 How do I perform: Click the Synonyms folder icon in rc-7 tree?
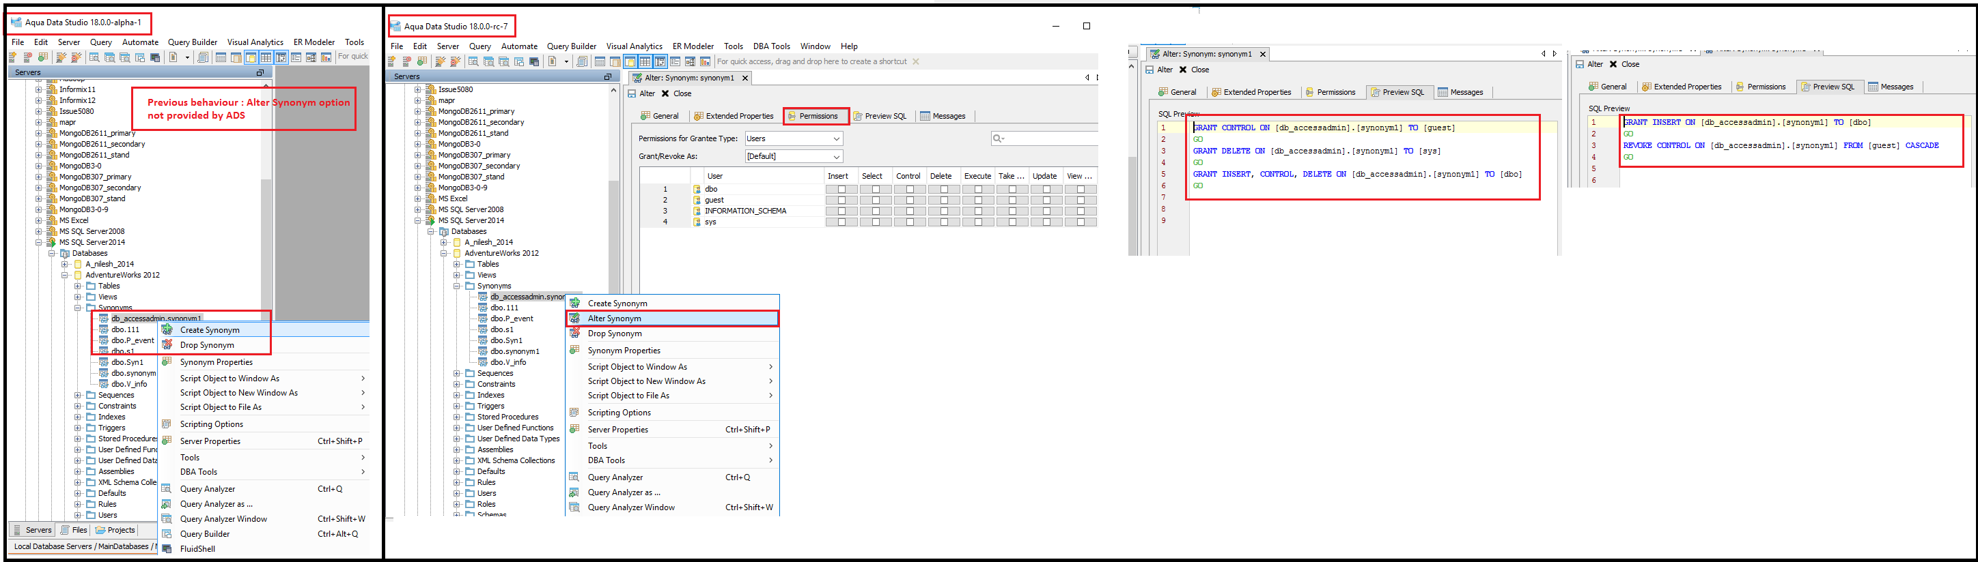(x=470, y=286)
